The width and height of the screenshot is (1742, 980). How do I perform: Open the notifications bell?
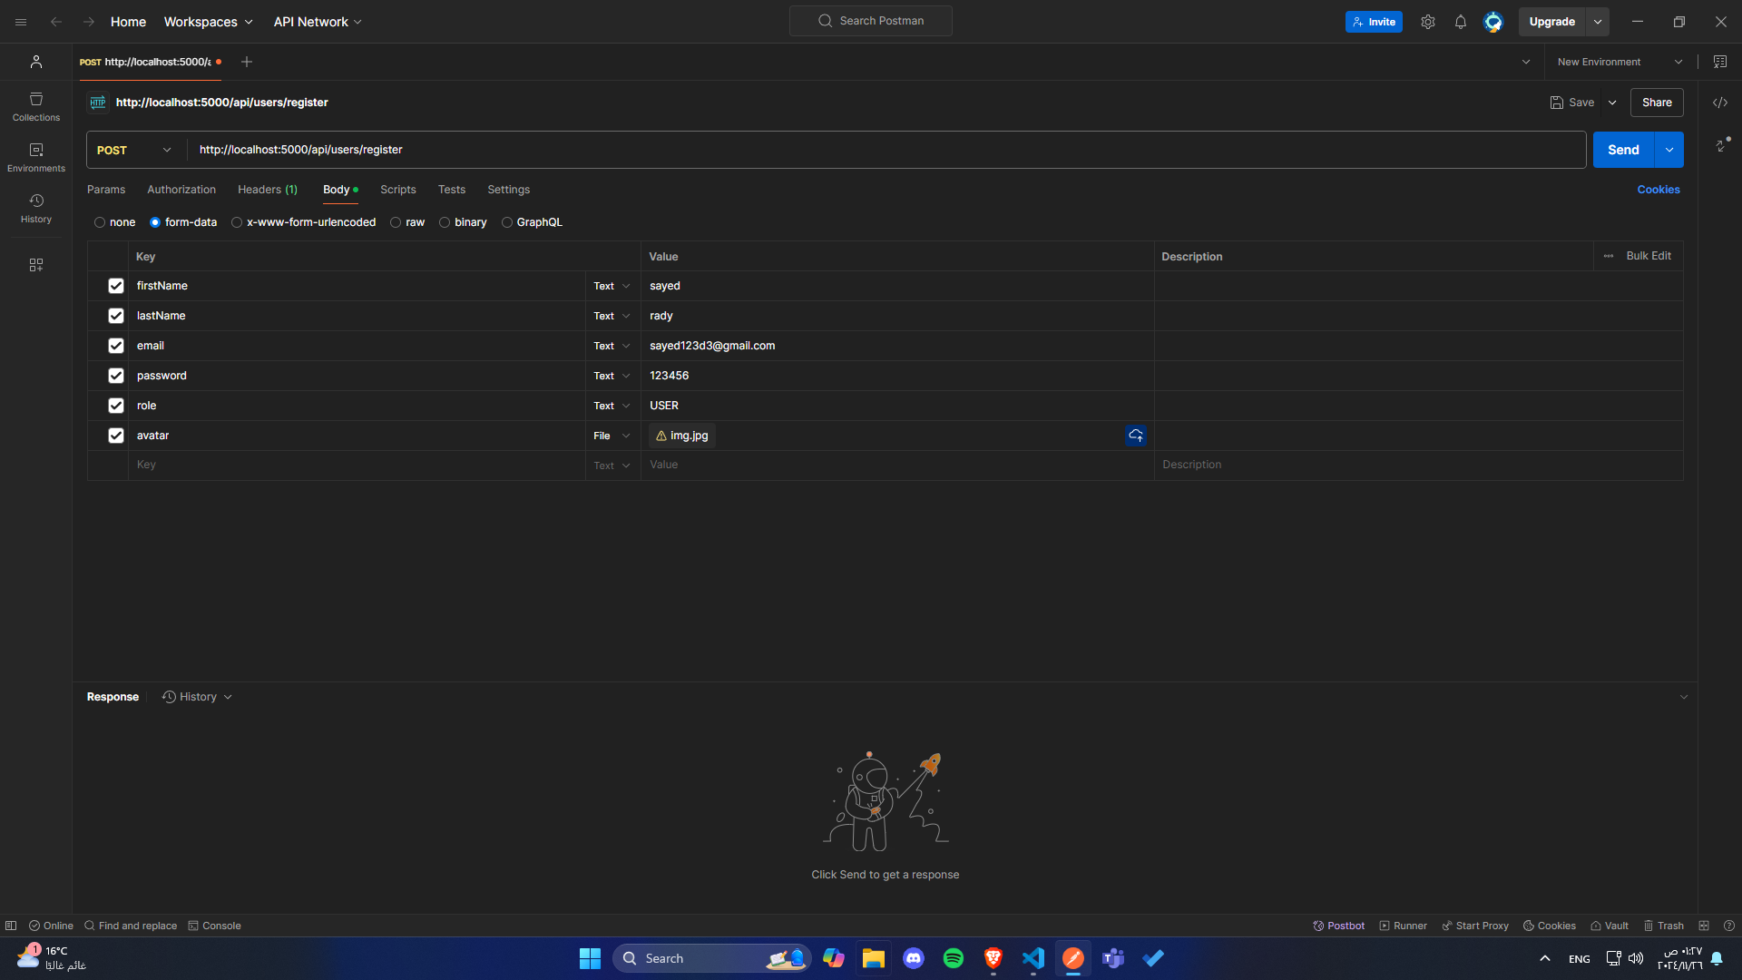[x=1460, y=22]
